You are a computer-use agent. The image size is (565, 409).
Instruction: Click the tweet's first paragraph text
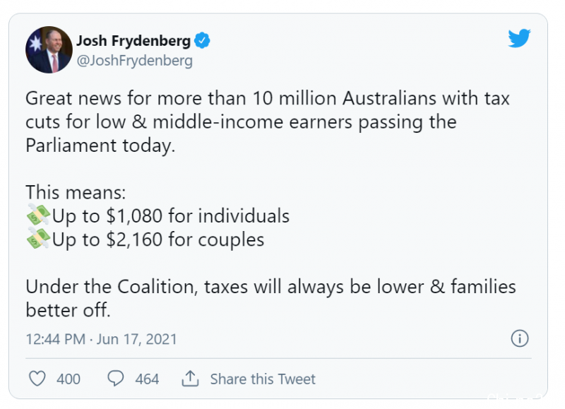[268, 121]
